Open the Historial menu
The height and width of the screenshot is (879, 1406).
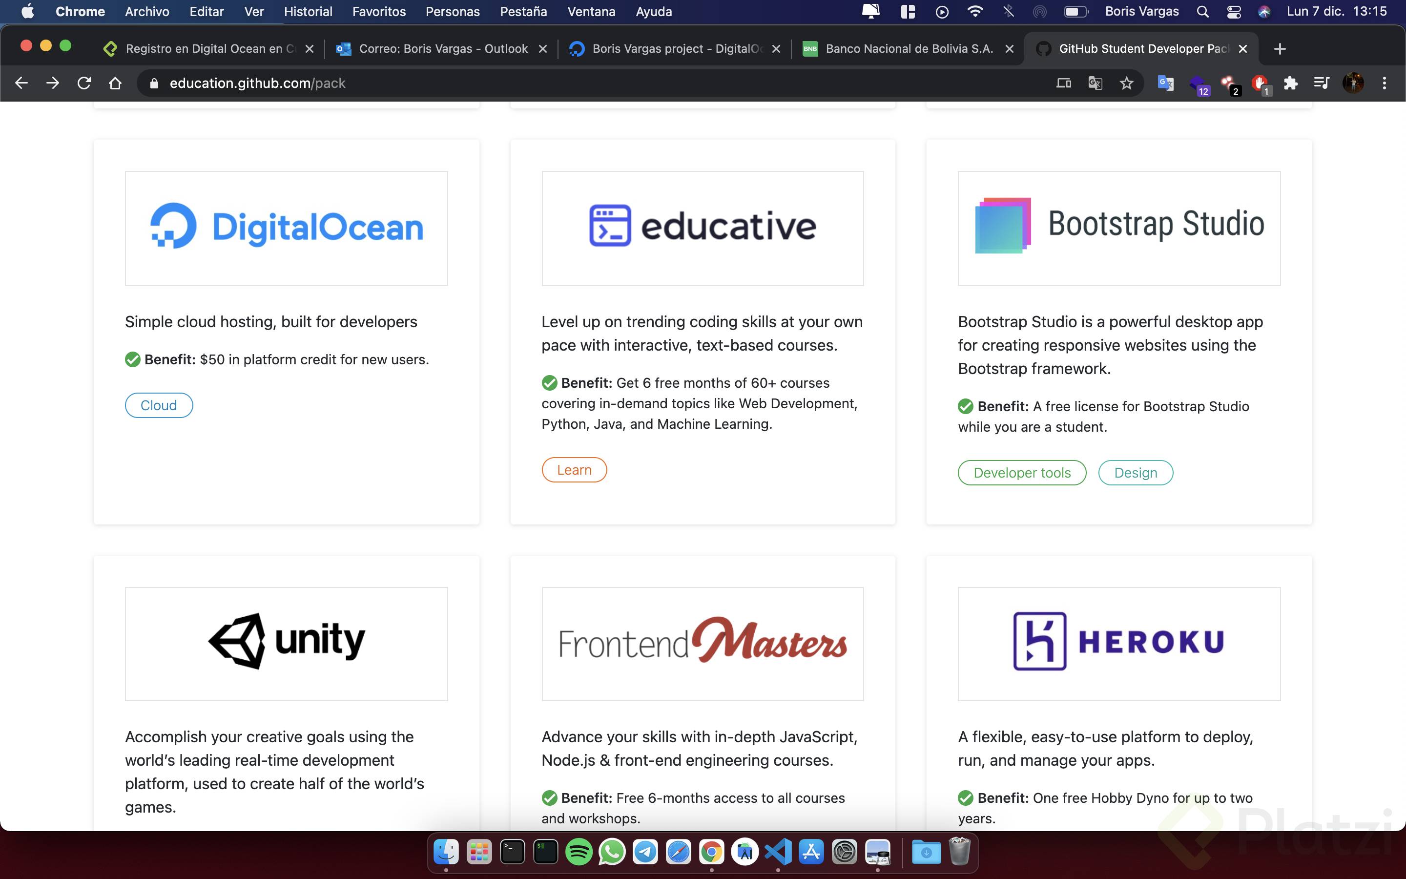[x=308, y=12]
